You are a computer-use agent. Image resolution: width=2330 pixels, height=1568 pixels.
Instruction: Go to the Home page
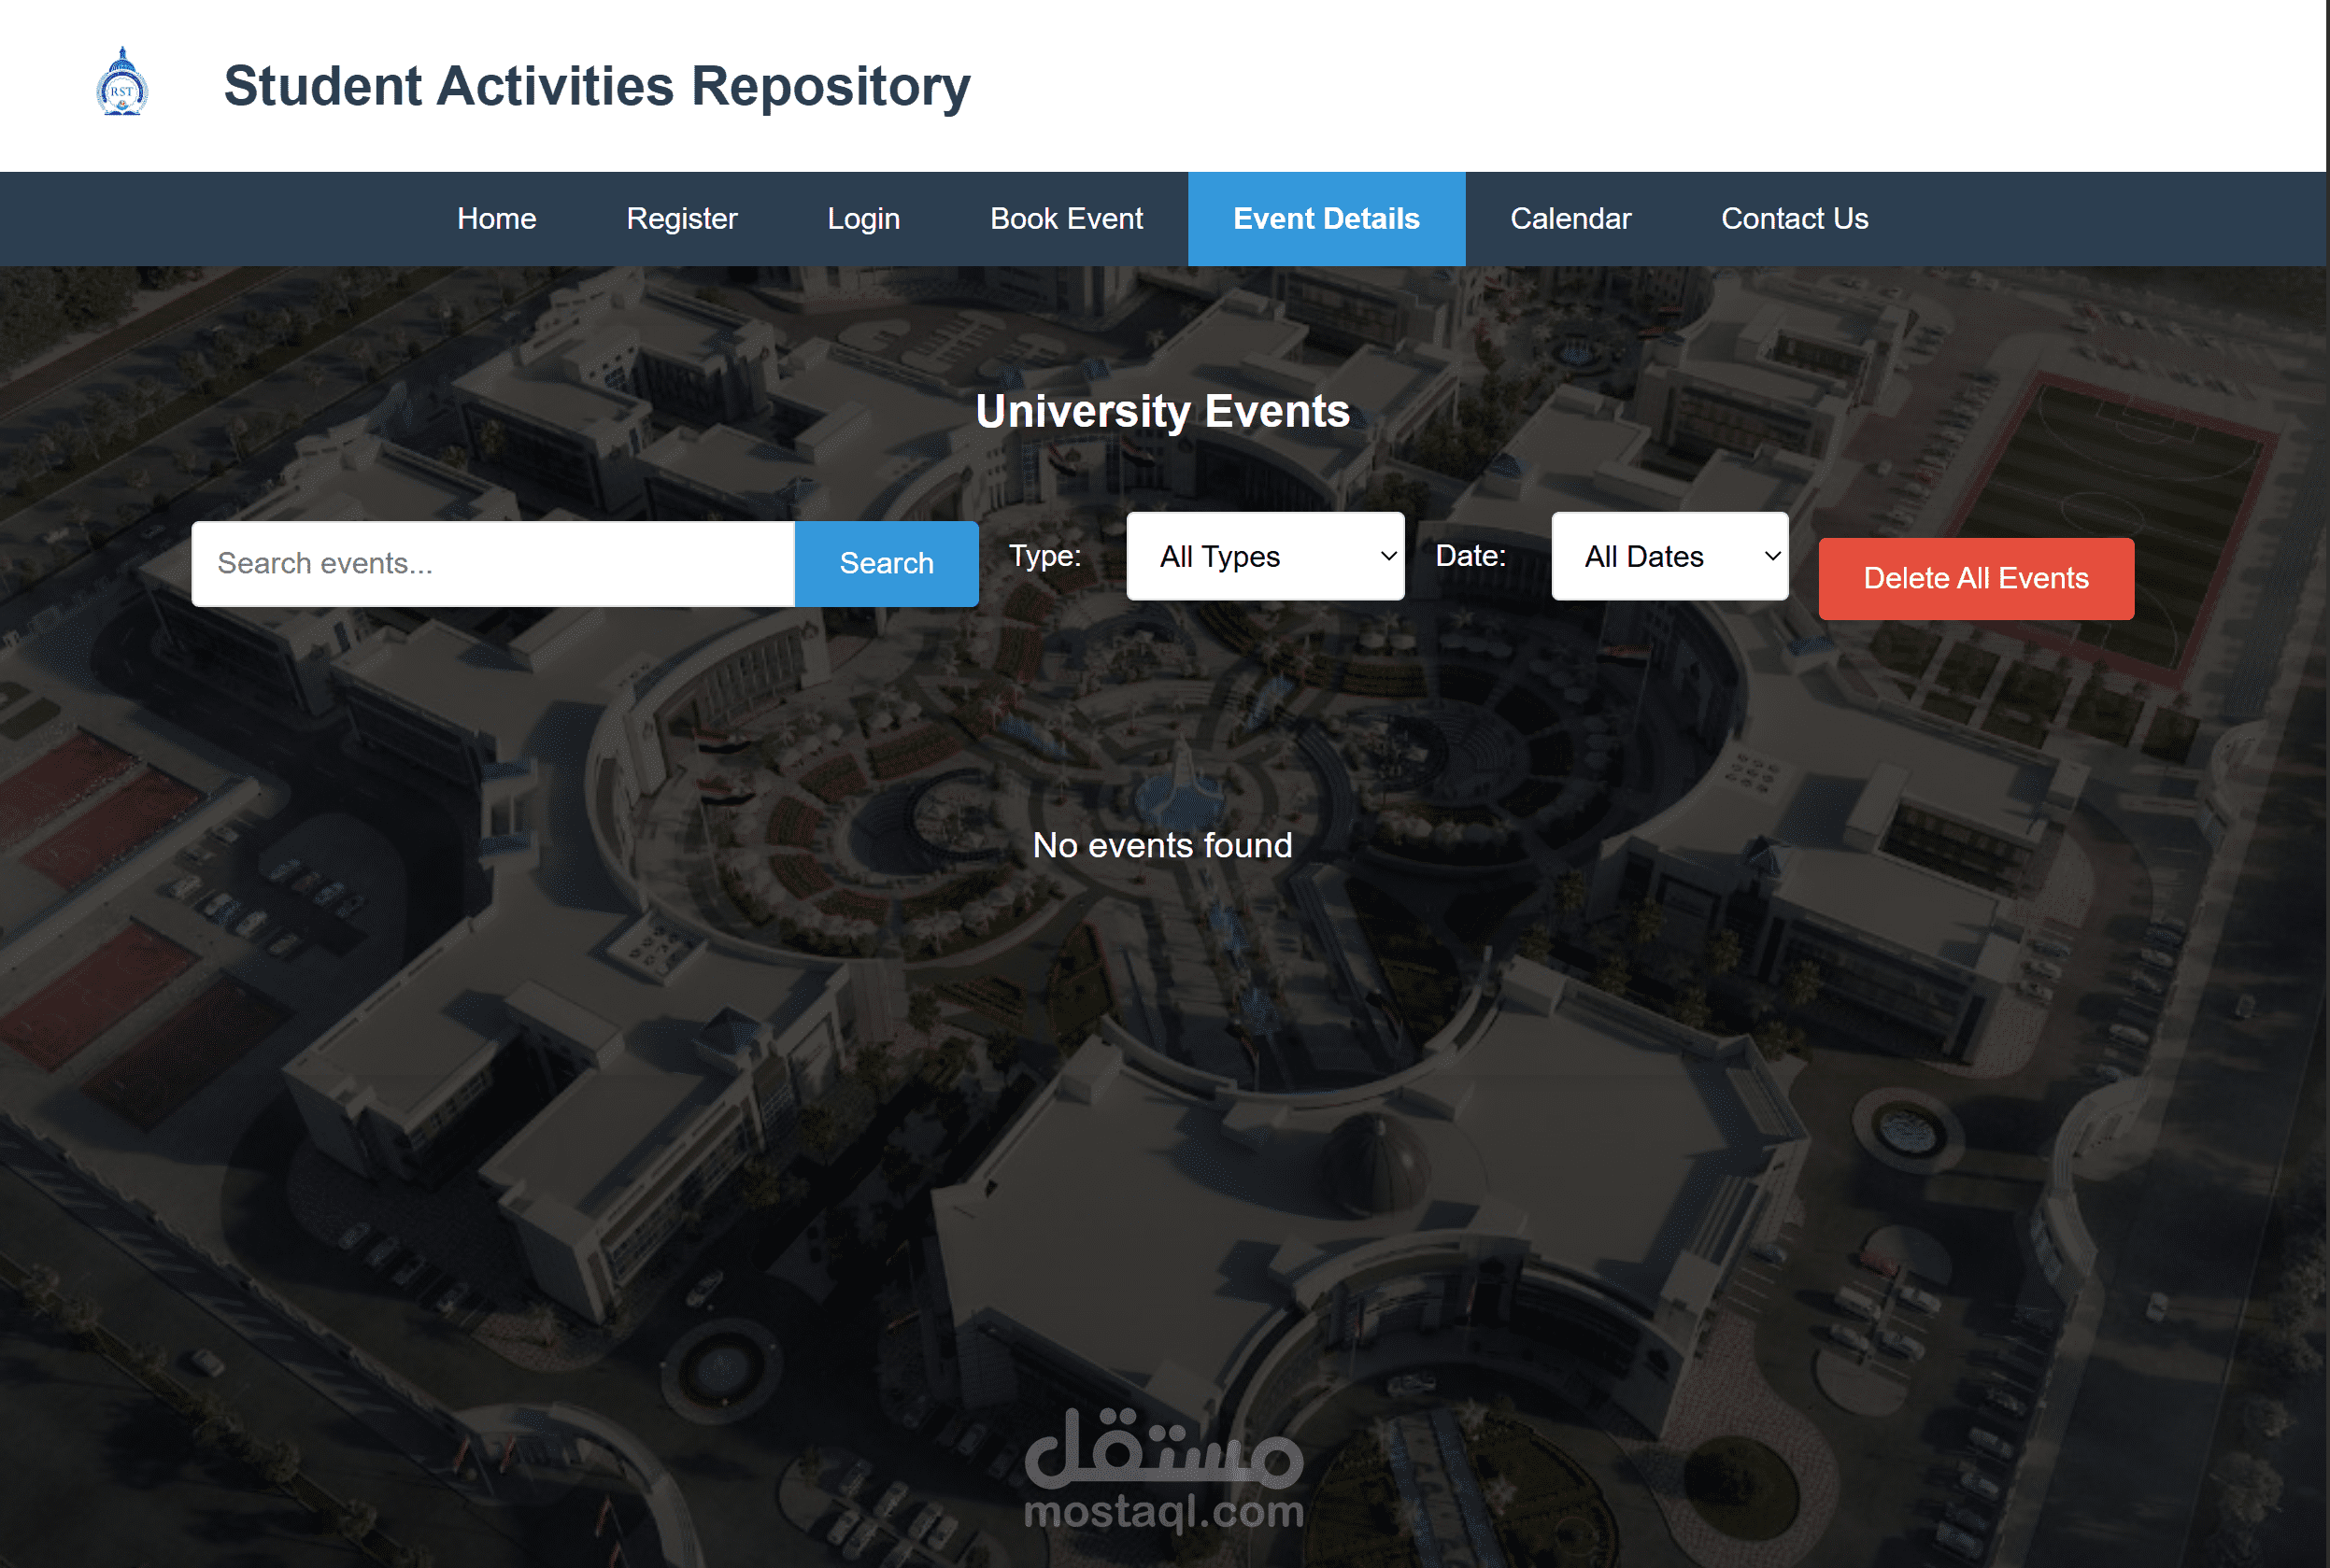(x=496, y=219)
